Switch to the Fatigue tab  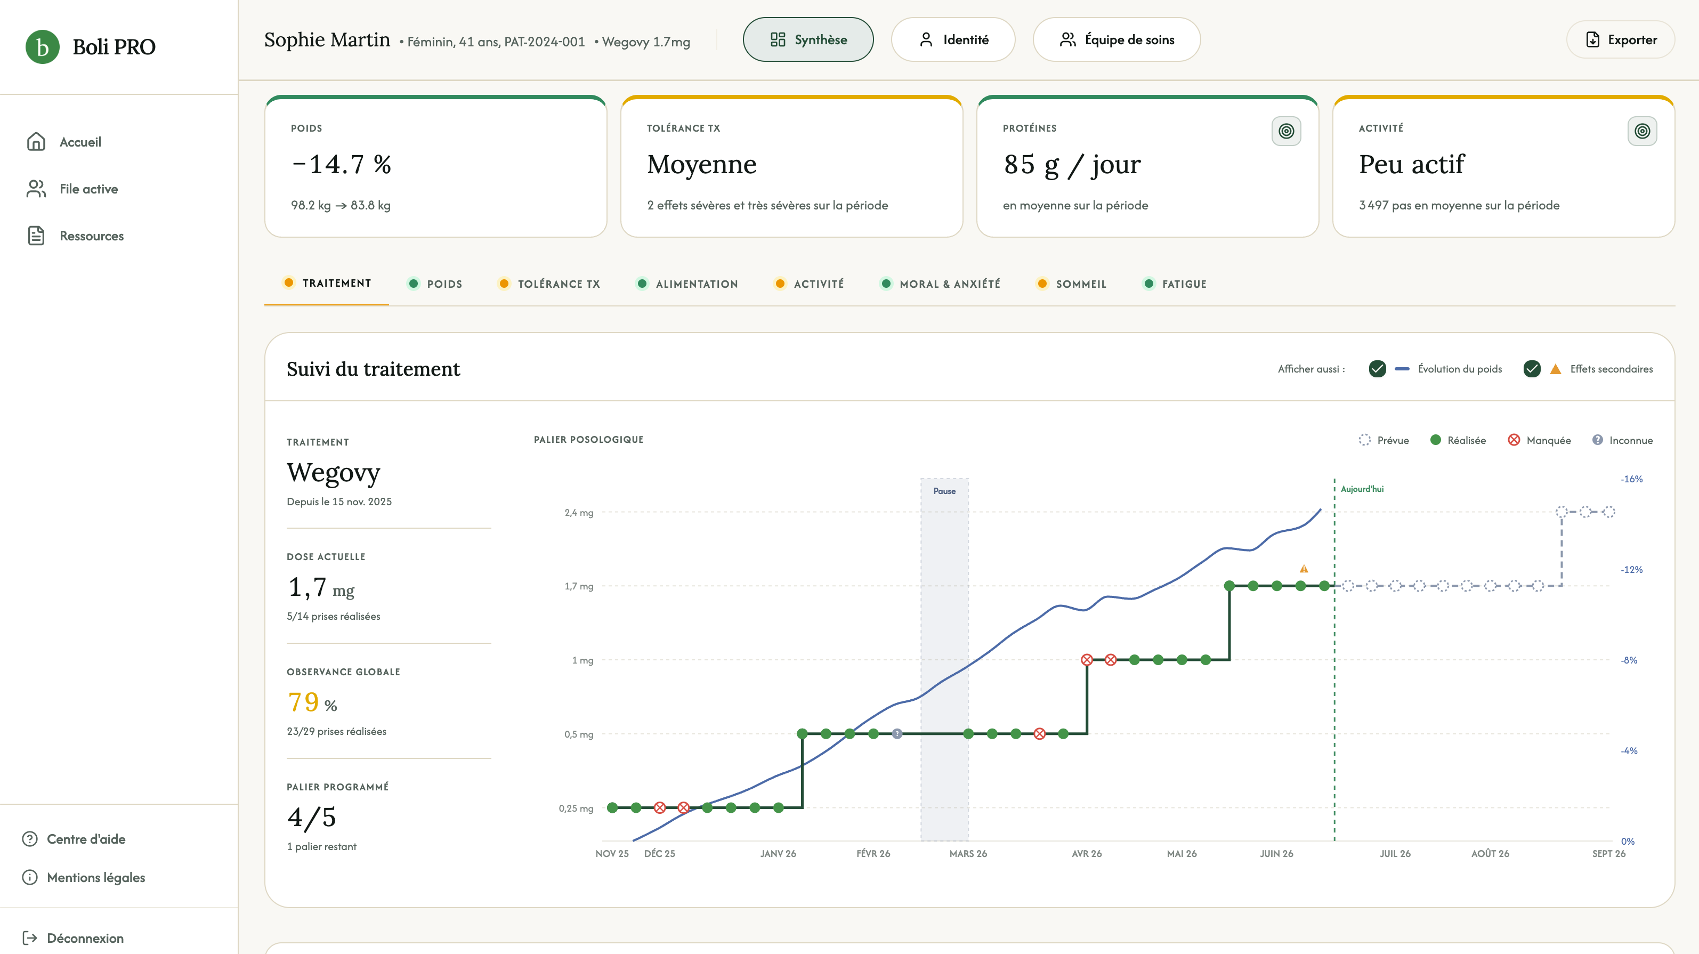point(1175,284)
